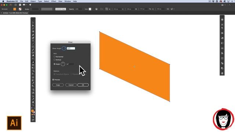The width and height of the screenshot is (235, 132).
Task: Open the stroke weight dropdown
Action: (x=39, y=9)
